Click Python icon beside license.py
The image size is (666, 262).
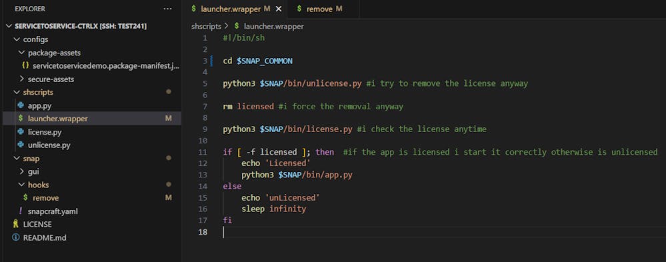pos(21,131)
